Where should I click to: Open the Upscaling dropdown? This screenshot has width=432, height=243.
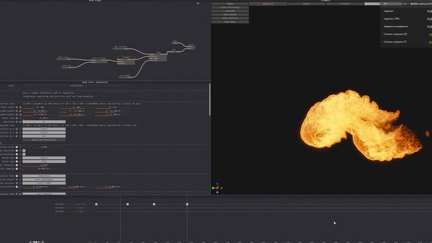[x=44, y=122]
